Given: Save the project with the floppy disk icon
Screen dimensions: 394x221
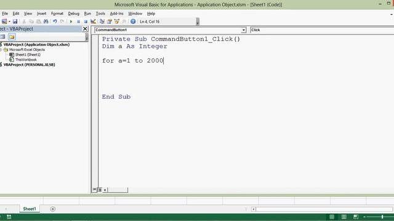Looking at the screenshot, I should coord(15,21).
